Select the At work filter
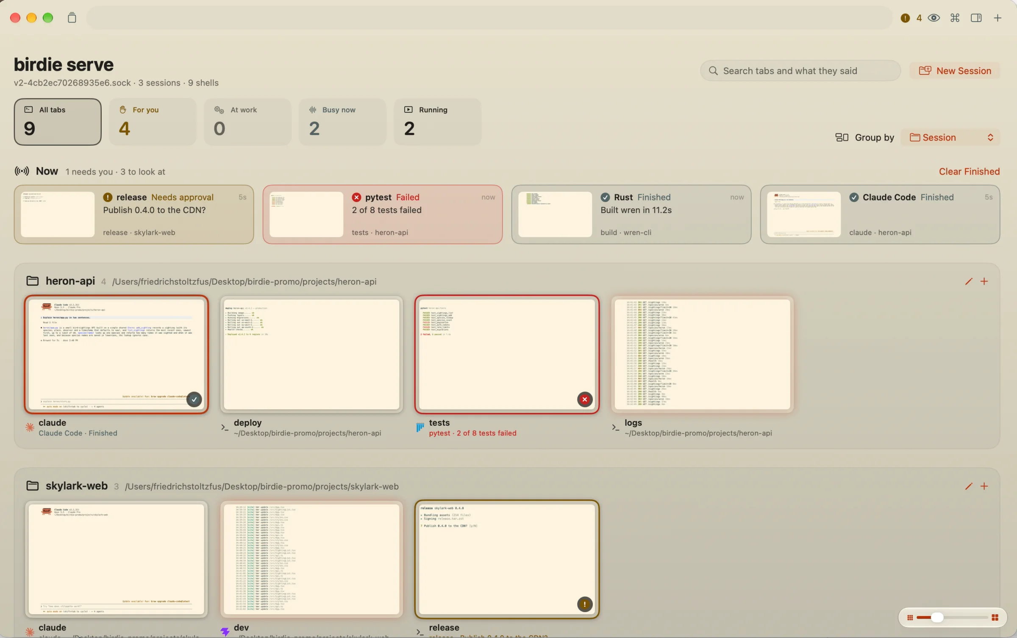 pyautogui.click(x=247, y=122)
